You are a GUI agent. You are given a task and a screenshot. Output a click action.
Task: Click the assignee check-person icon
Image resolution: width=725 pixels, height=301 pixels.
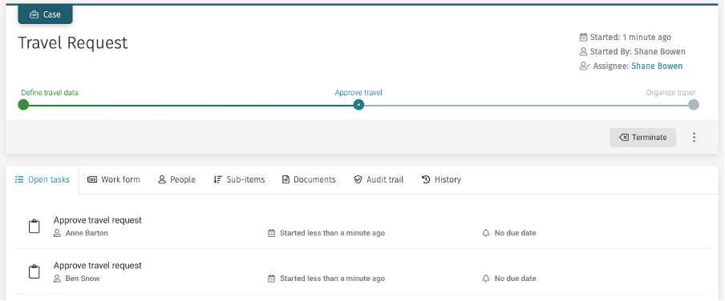coord(585,66)
